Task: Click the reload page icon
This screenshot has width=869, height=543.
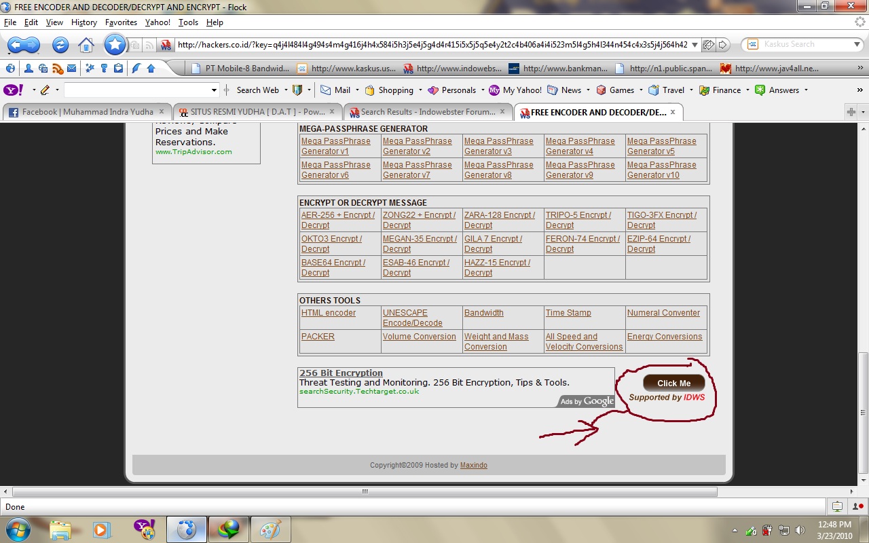Action: [x=60, y=45]
